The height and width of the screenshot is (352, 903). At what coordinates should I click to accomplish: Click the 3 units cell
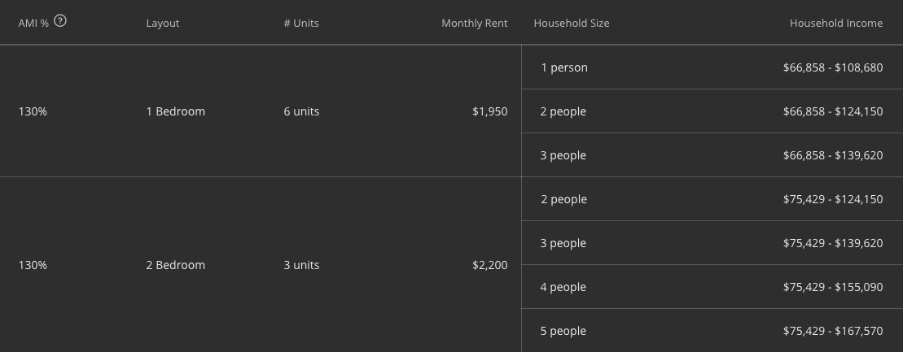[x=301, y=265]
